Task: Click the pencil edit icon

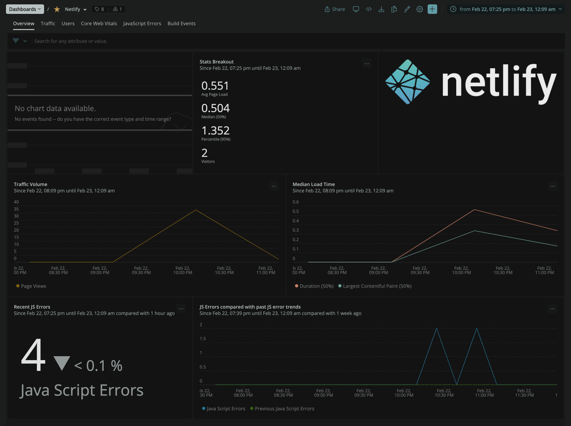Action: (407, 9)
